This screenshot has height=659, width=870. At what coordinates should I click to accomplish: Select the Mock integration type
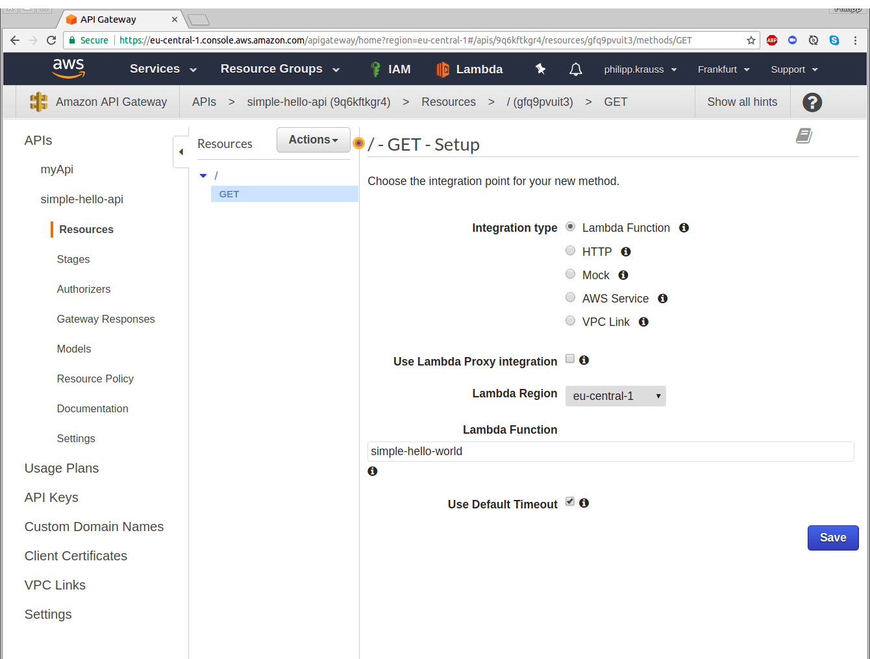coord(570,274)
